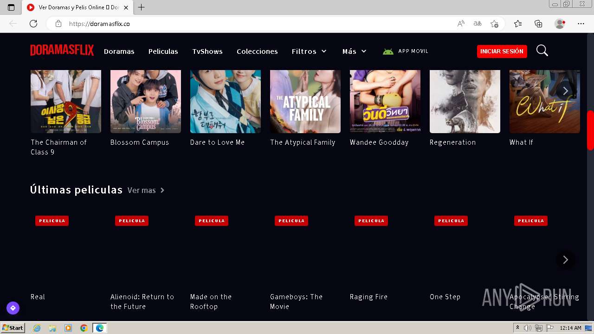
Task: Click the Android app icon
Action: pyautogui.click(x=388, y=51)
